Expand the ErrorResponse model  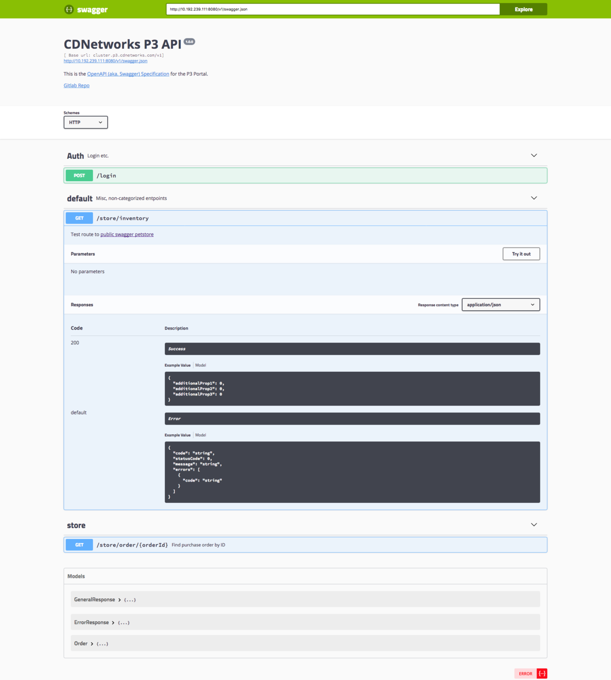102,623
